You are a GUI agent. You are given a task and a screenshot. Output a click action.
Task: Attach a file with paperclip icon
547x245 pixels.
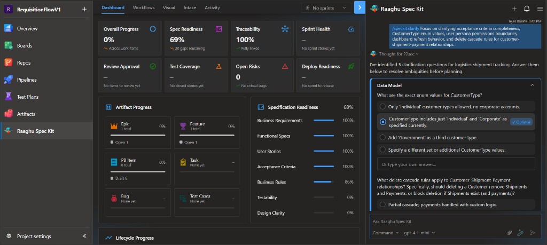[509, 232]
